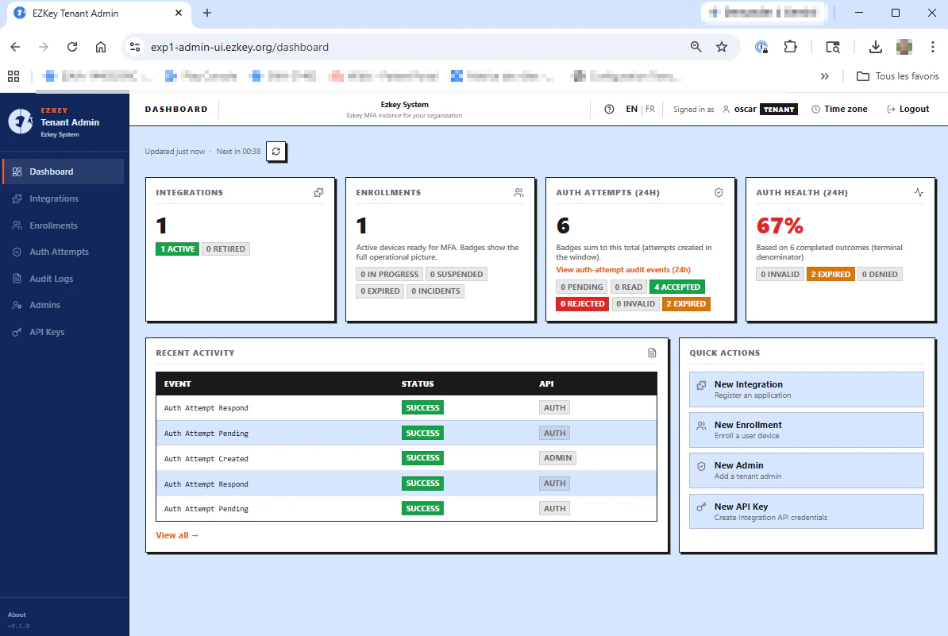The width and height of the screenshot is (948, 636).
Task: Click the Dashboard grid icon in sidebar
Action: (x=17, y=172)
